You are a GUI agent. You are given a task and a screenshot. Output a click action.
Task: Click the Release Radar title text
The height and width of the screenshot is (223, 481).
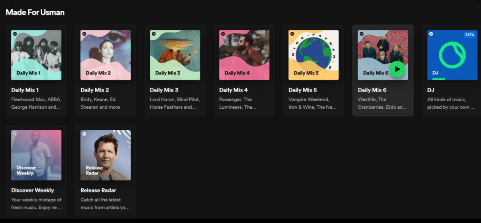pos(99,190)
